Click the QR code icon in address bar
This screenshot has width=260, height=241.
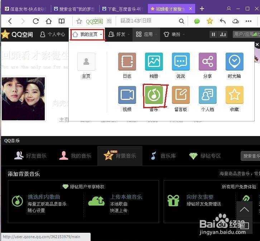pos(109,21)
